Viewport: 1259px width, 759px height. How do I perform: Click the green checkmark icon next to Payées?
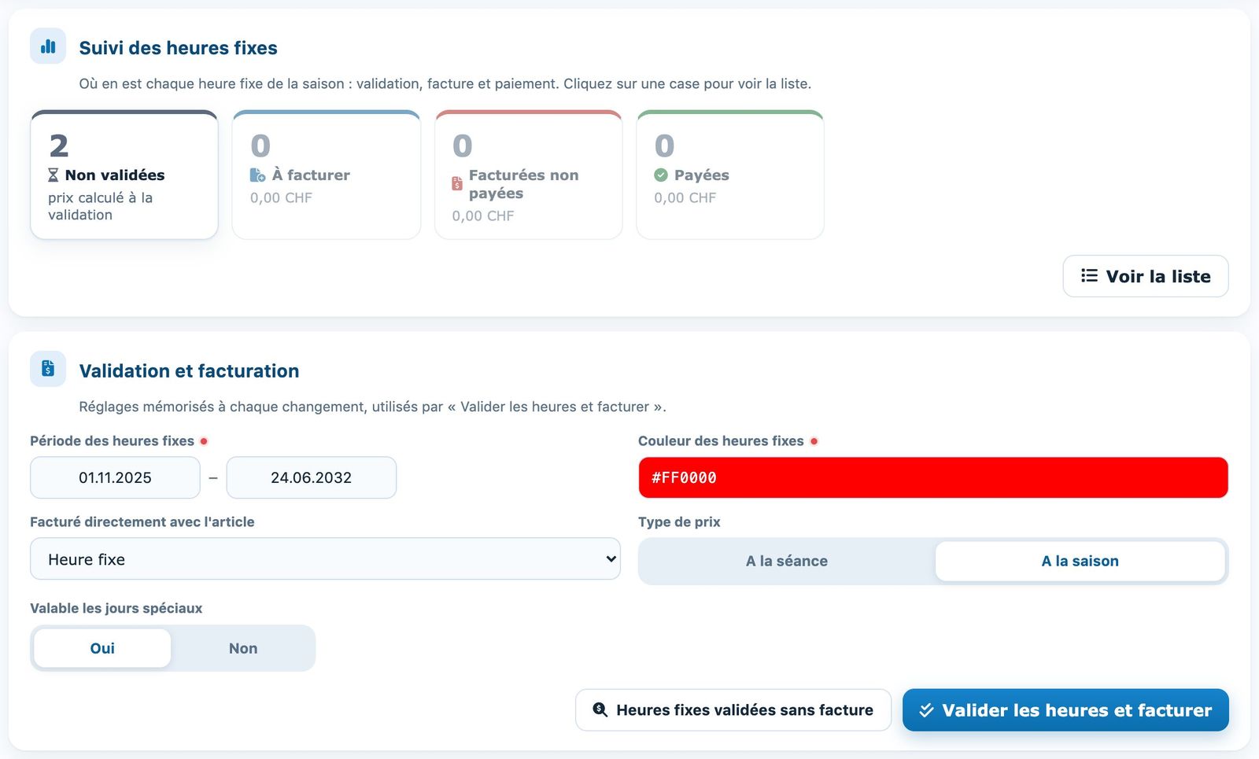pos(661,175)
